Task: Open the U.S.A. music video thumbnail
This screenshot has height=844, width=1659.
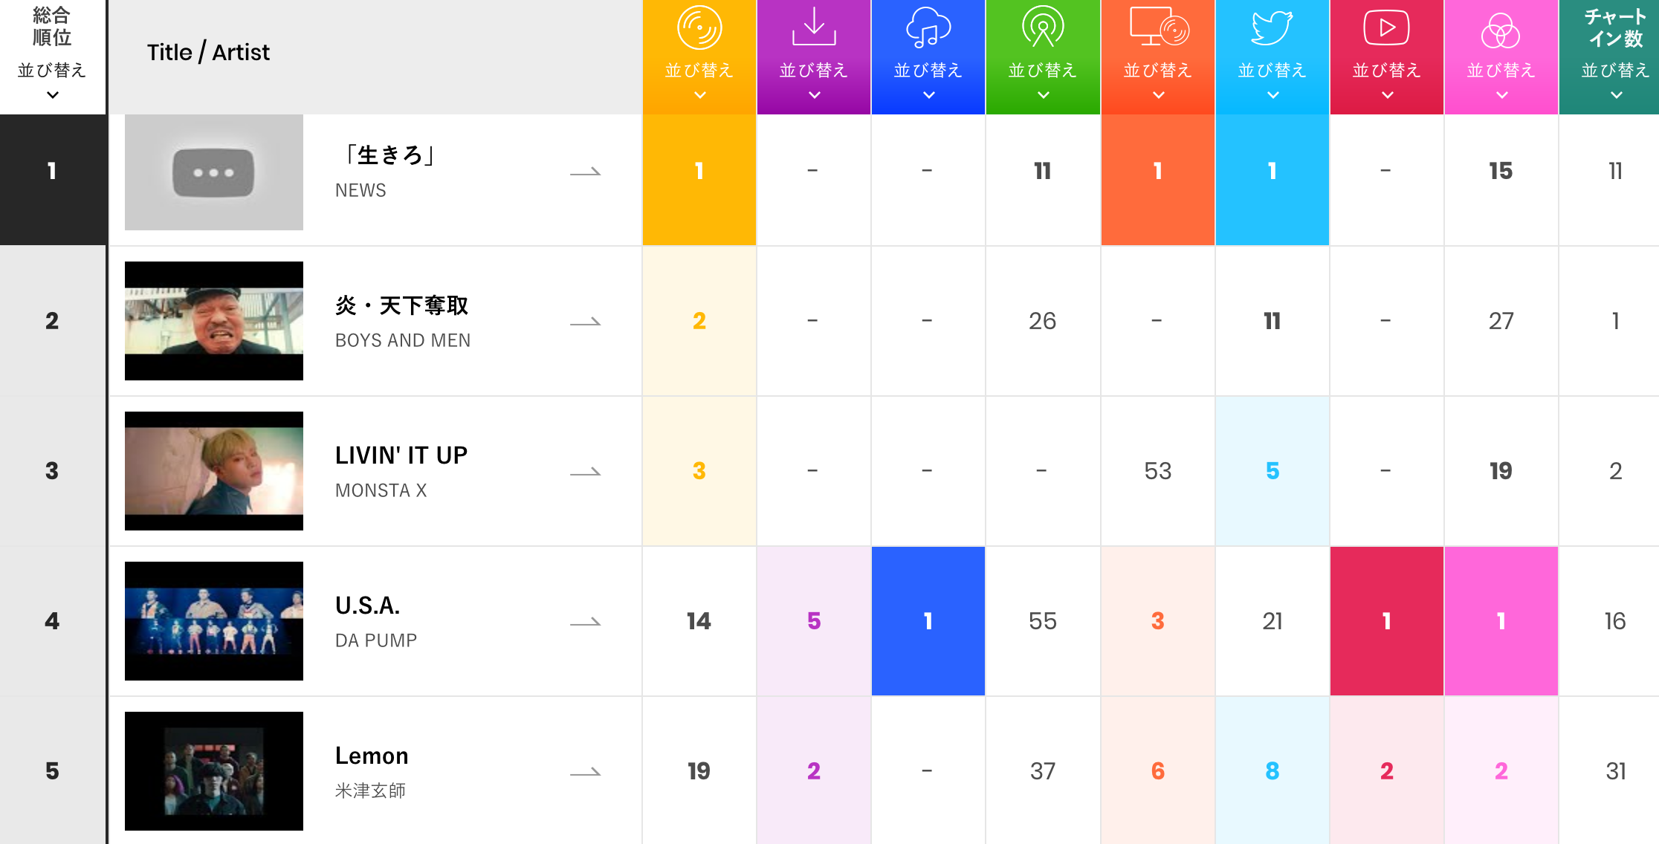Action: (214, 621)
